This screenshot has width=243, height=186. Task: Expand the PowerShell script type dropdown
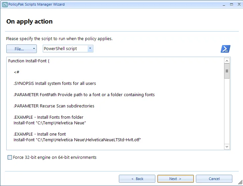point(90,49)
